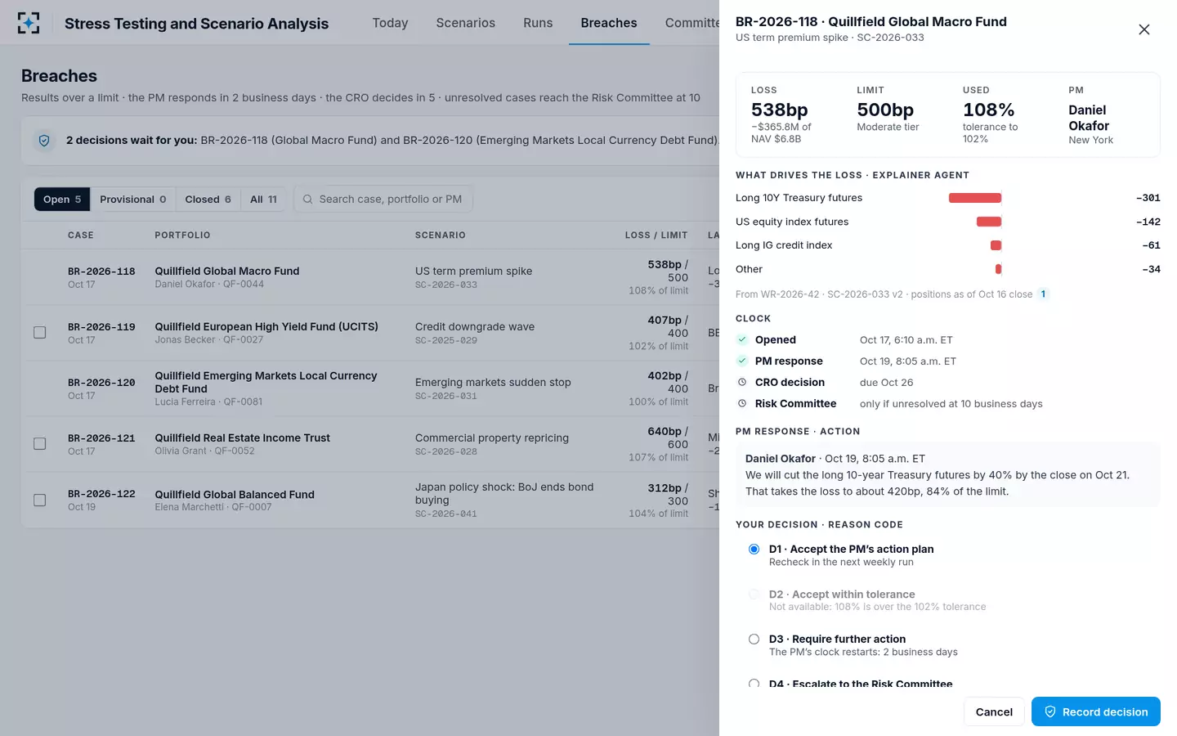1177x736 pixels.
Task: Click the CRO decision clock icon
Action: 742,383
